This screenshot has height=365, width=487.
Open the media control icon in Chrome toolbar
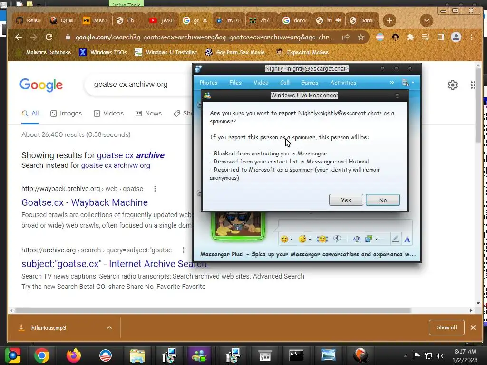click(425, 37)
